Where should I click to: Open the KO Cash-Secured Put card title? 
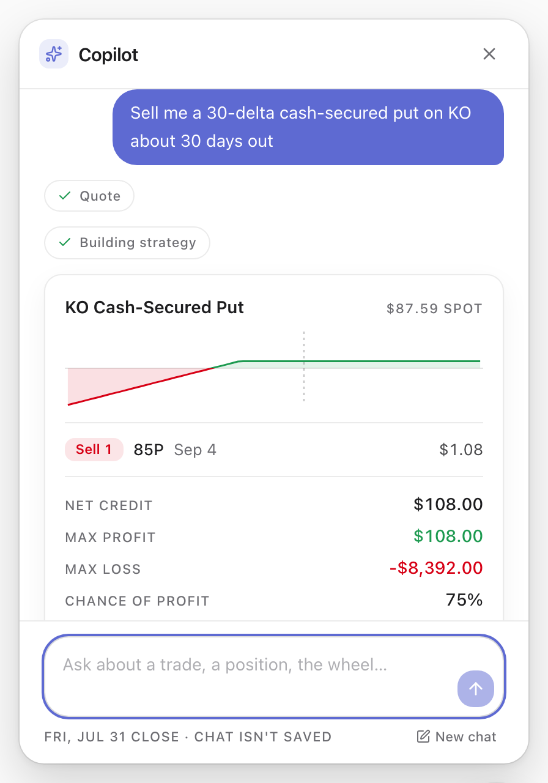point(155,307)
